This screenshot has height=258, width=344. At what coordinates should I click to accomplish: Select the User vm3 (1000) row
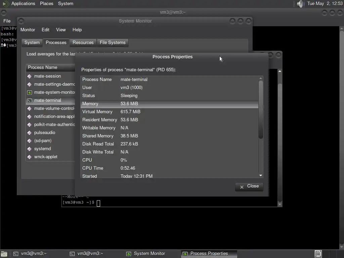(x=169, y=88)
